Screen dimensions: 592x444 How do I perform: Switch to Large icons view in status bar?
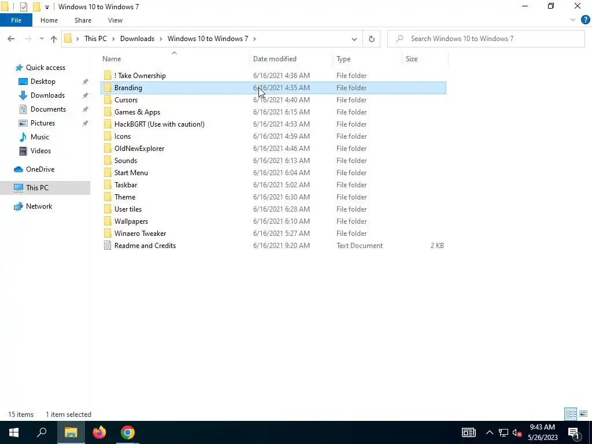tap(583, 414)
